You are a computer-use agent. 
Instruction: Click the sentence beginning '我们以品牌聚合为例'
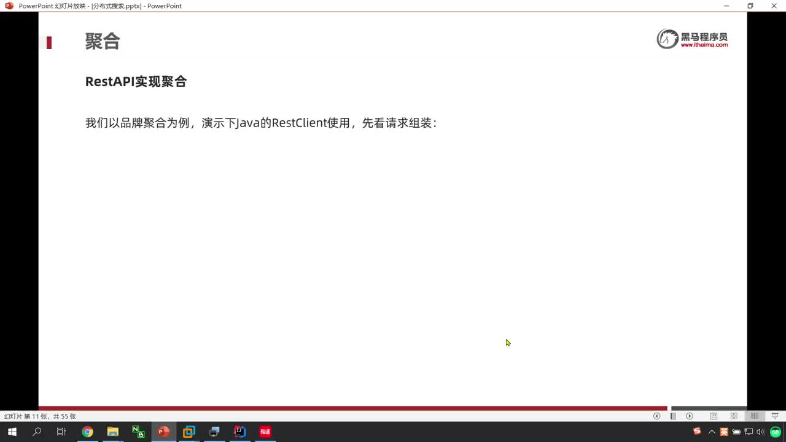[x=261, y=123]
